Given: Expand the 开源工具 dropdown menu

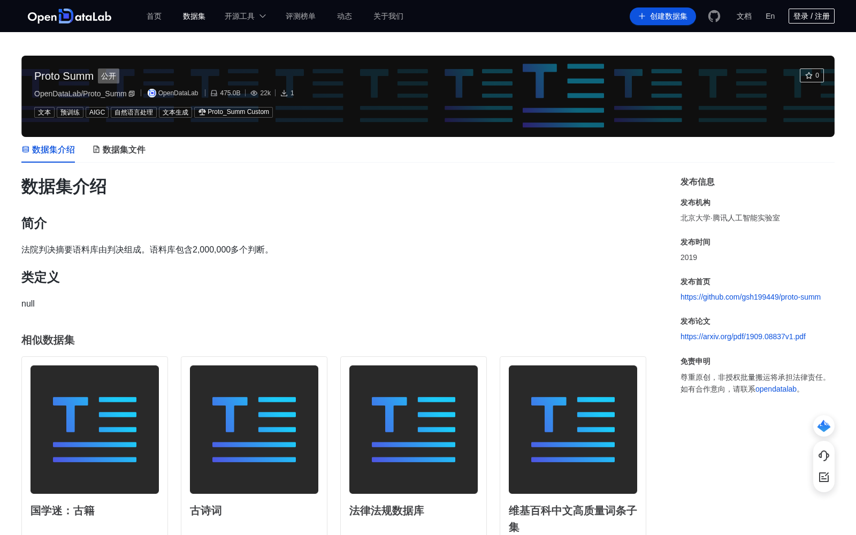Looking at the screenshot, I should click(x=245, y=16).
